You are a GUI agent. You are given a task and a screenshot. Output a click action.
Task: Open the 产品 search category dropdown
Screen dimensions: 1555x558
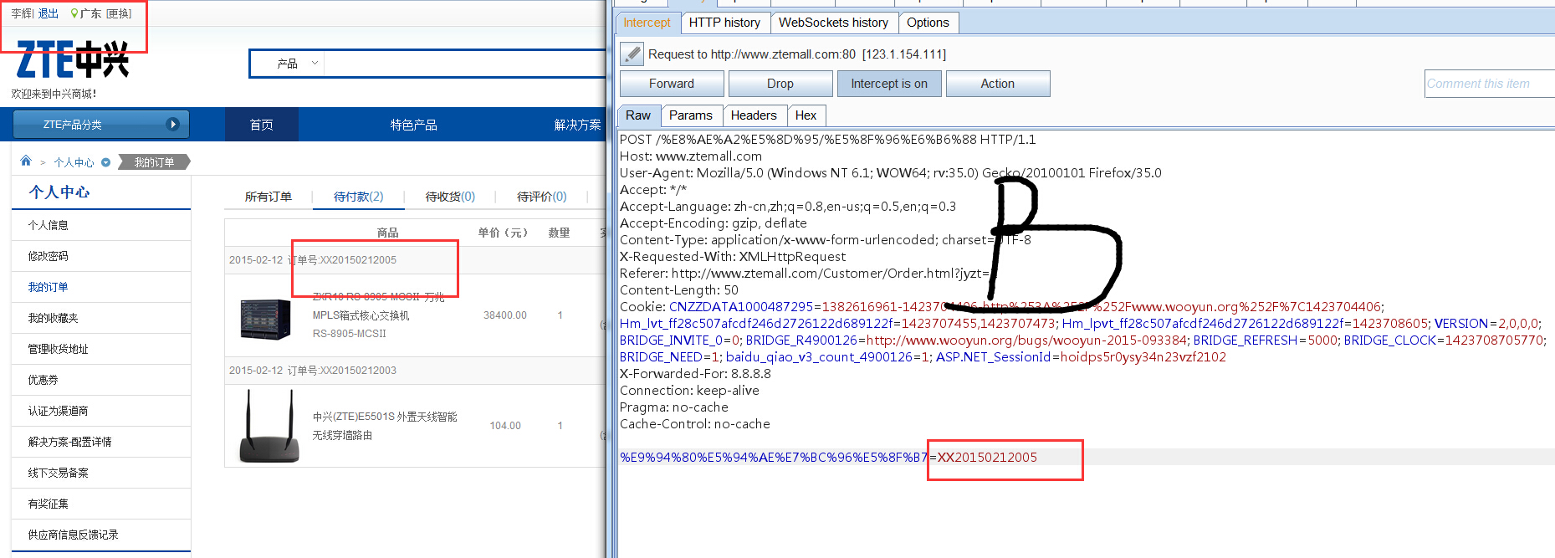point(298,64)
